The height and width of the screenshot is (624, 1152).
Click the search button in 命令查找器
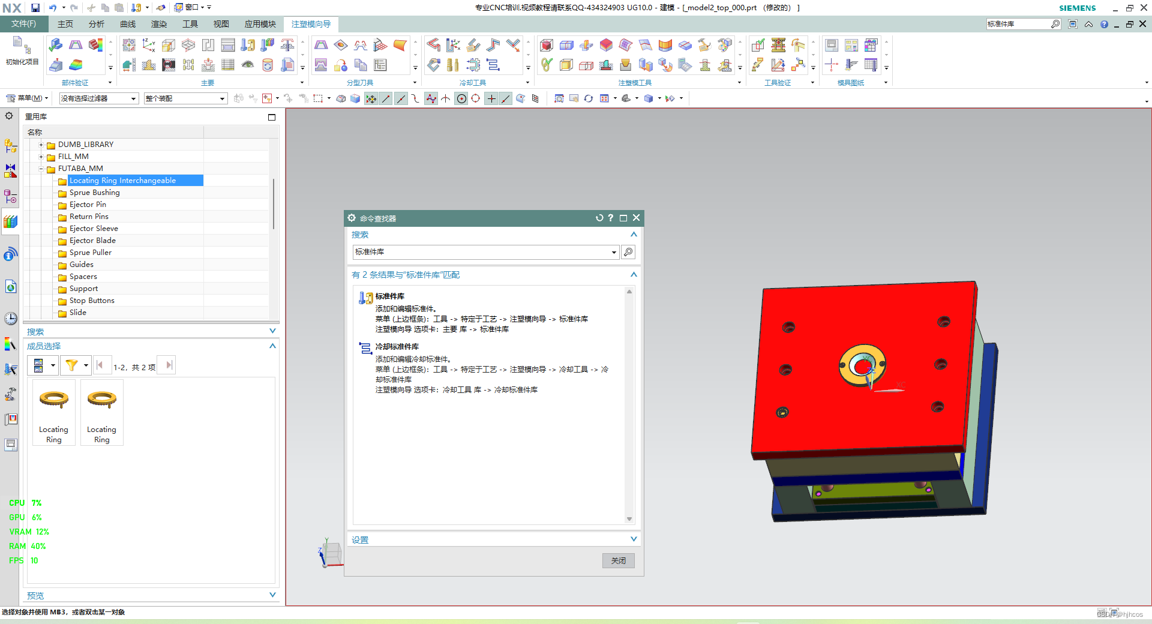coord(628,252)
